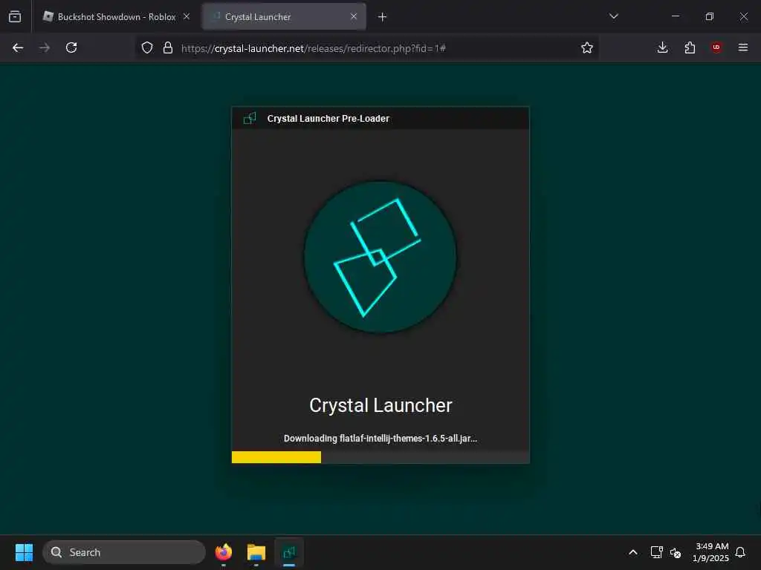The width and height of the screenshot is (761, 570).
Task: Open a new browser tab
Action: coord(382,17)
